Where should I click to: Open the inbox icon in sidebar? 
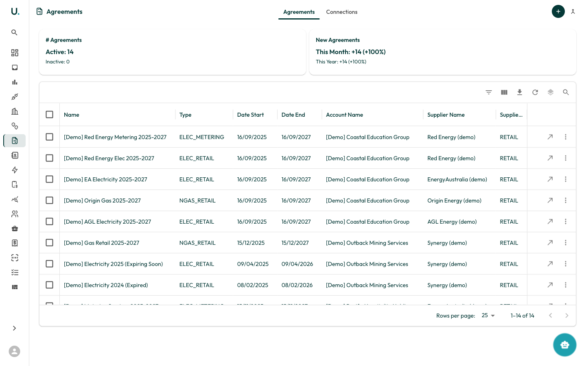click(15, 68)
